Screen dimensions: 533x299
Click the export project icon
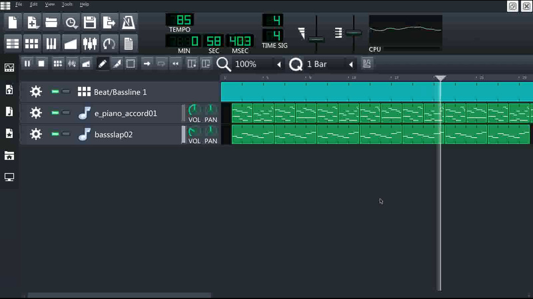coord(109,22)
